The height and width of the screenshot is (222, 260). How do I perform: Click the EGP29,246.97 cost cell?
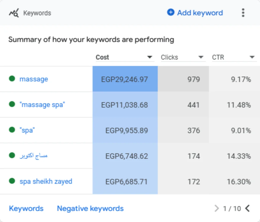click(x=125, y=79)
